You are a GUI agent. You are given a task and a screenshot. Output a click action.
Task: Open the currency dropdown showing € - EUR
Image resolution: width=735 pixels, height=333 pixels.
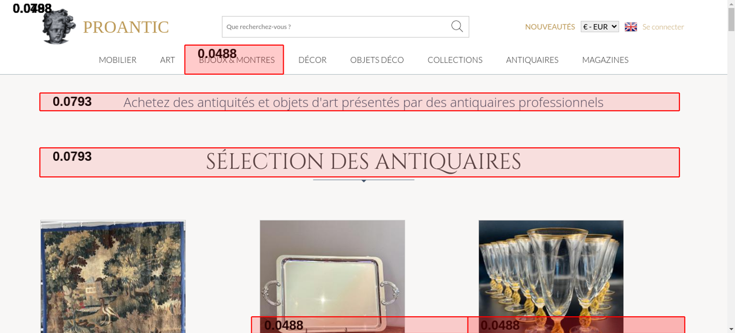coord(599,27)
